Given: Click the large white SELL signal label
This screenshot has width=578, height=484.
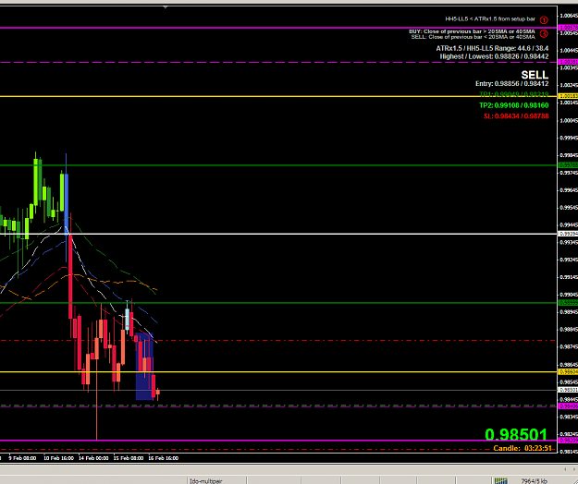Looking at the screenshot, I should (535, 75).
